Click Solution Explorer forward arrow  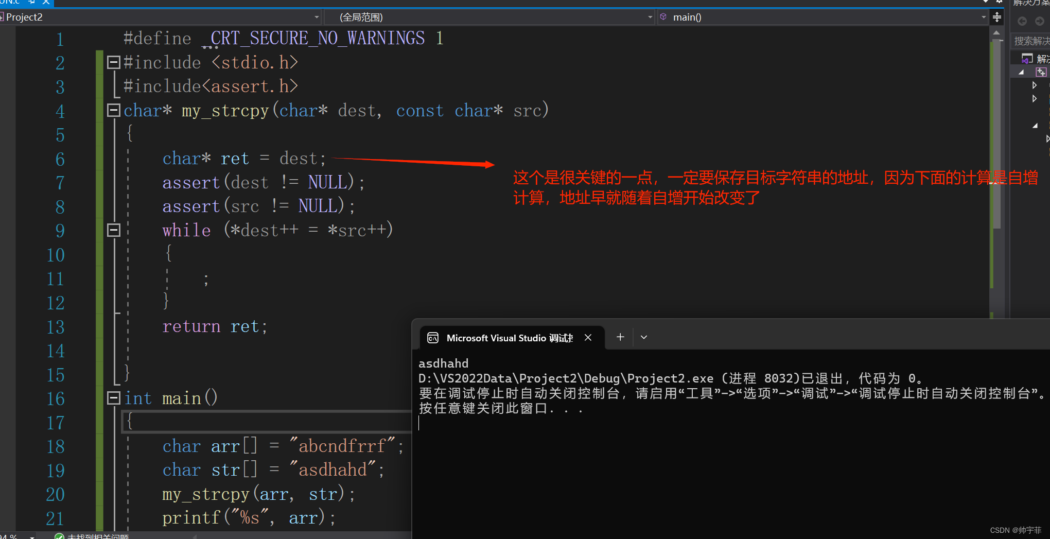tap(1040, 21)
